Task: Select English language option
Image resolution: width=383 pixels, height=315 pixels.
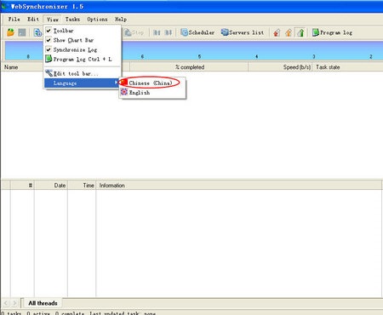Action: coord(152,92)
